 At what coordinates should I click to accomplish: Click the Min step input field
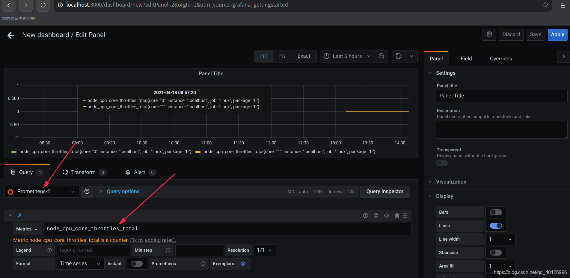pos(199,250)
